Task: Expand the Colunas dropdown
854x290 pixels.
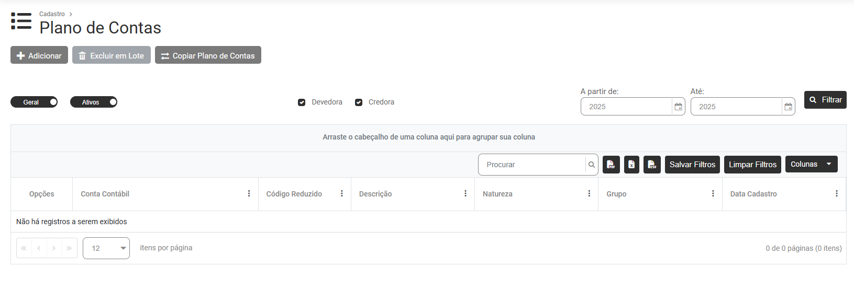Action: coord(811,164)
